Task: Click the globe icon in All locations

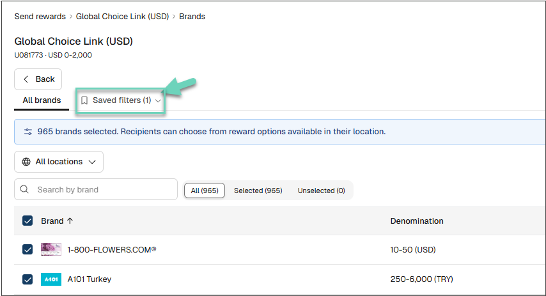Action: 26,162
